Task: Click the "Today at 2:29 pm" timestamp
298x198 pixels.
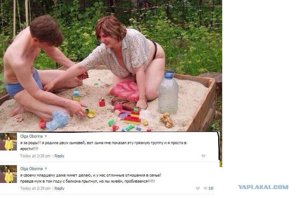Action: tap(36, 188)
